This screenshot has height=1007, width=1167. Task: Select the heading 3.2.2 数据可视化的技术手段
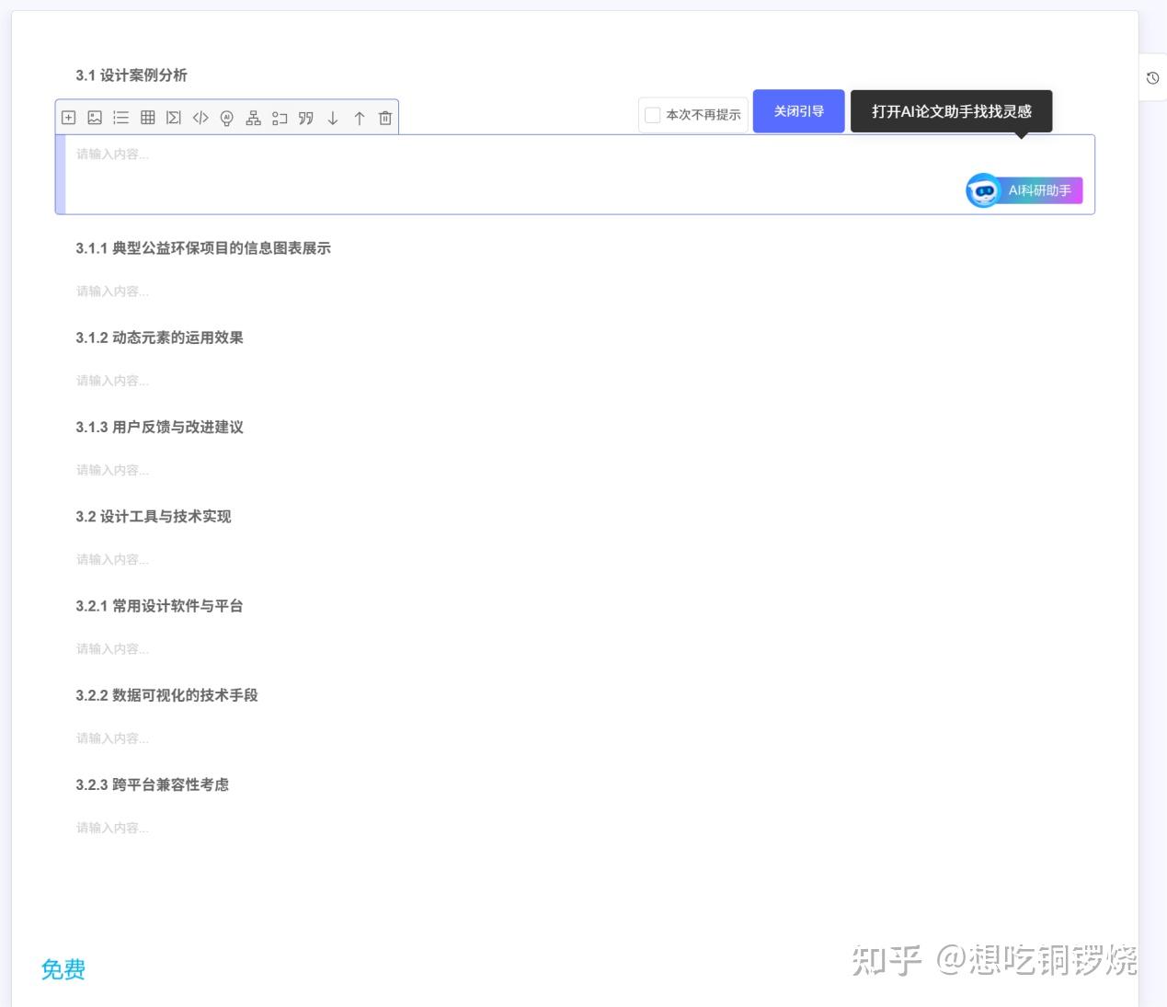tap(166, 695)
